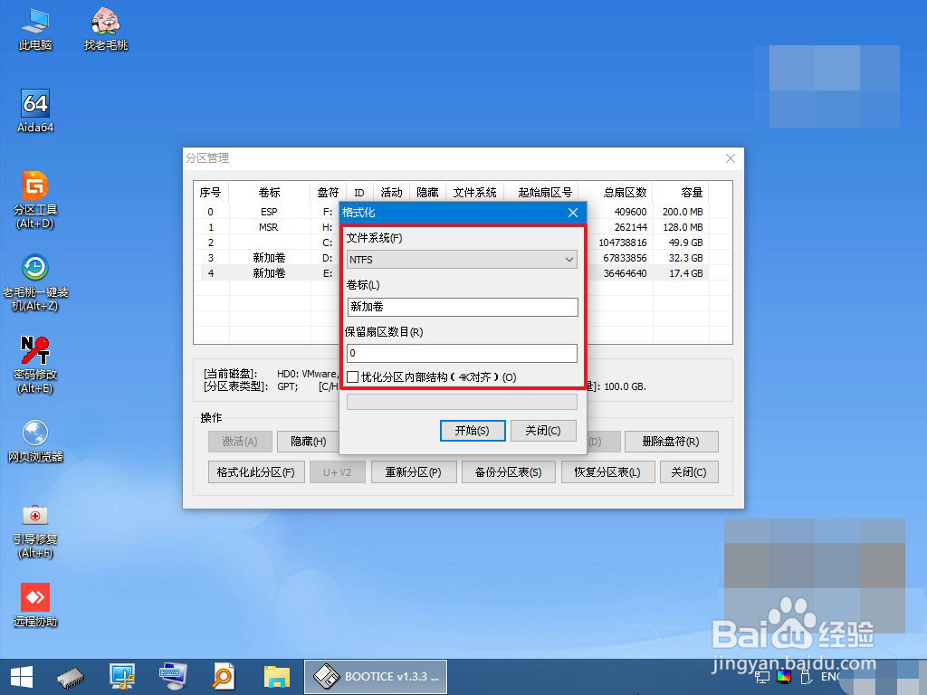Open the Windows Start button
This screenshot has height=695, width=927.
point(22,677)
